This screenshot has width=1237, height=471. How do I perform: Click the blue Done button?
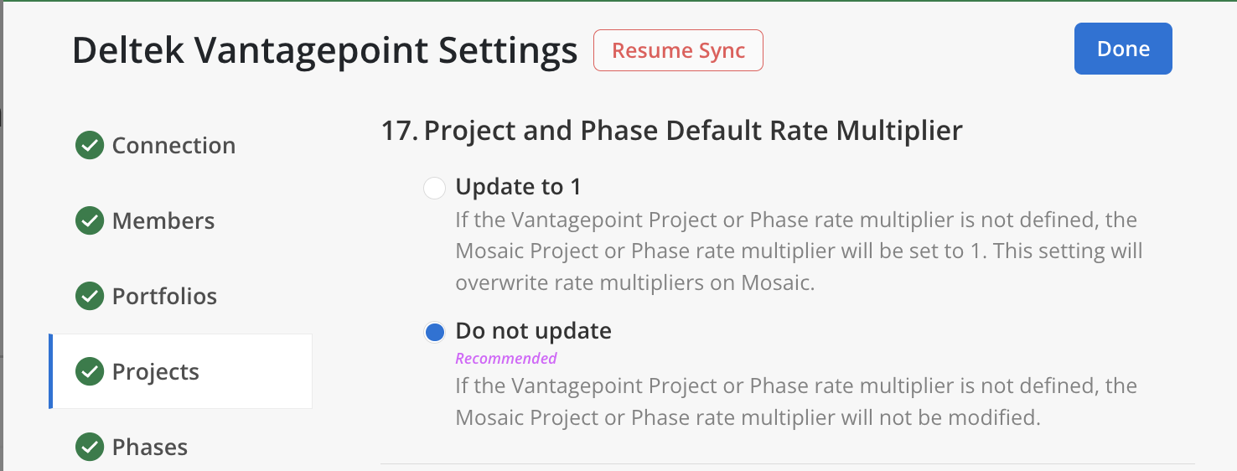click(x=1122, y=49)
